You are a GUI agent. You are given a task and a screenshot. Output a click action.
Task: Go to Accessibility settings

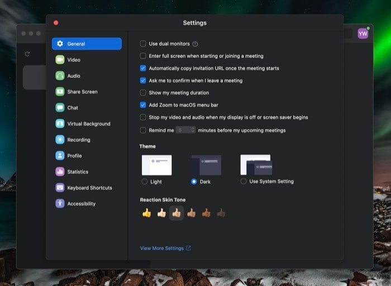point(87,203)
